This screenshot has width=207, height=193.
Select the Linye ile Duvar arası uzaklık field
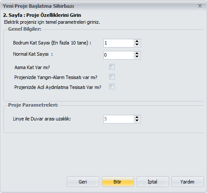click(x=119, y=119)
